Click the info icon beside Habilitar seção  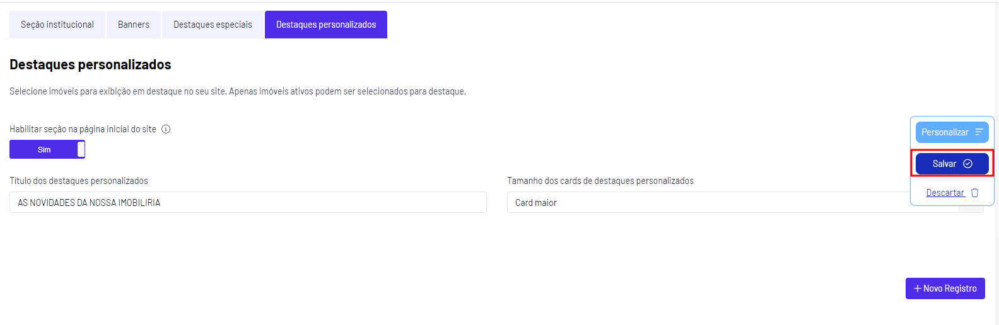[x=166, y=129]
